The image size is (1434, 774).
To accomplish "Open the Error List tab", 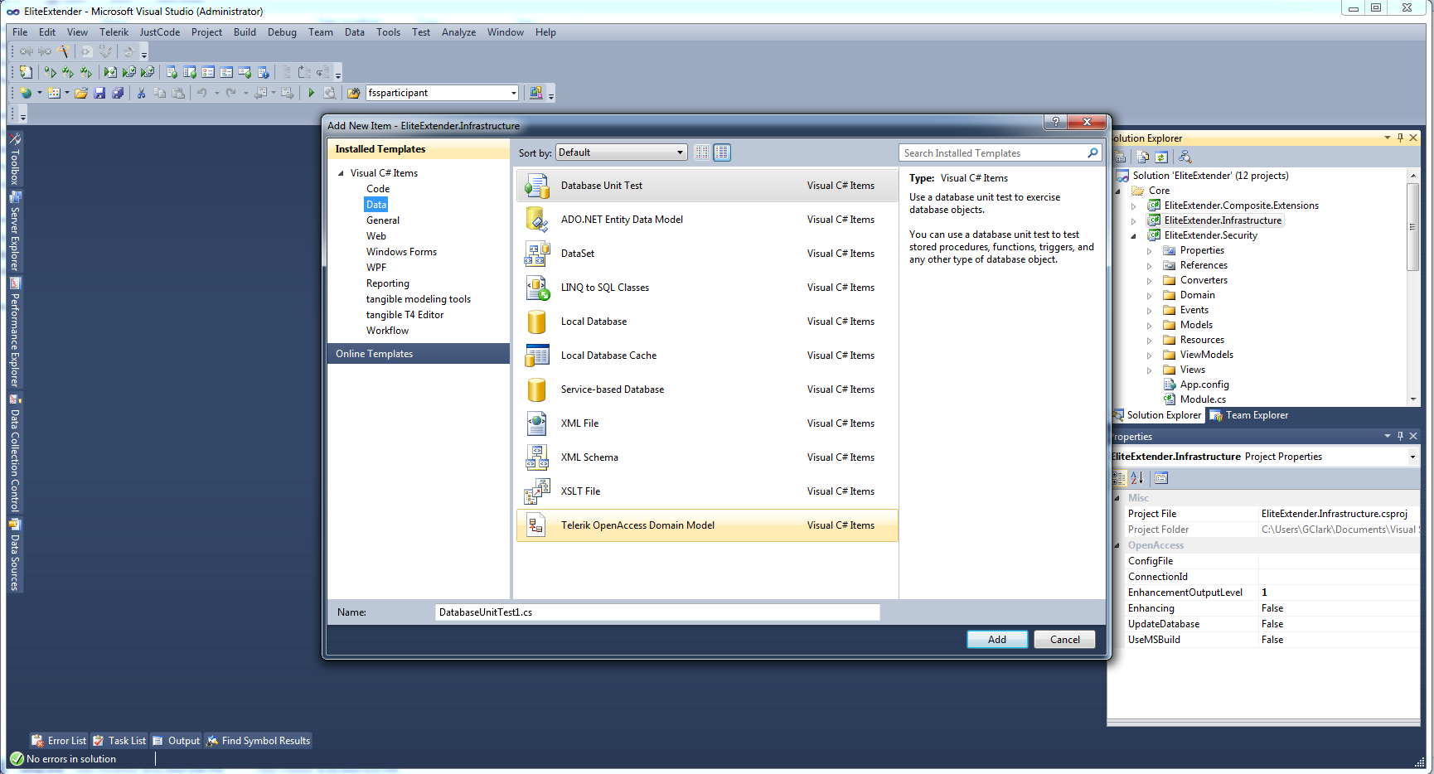I will (x=59, y=741).
